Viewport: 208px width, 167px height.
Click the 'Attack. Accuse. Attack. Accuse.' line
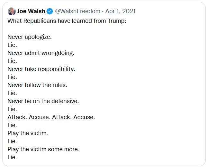point(51,117)
